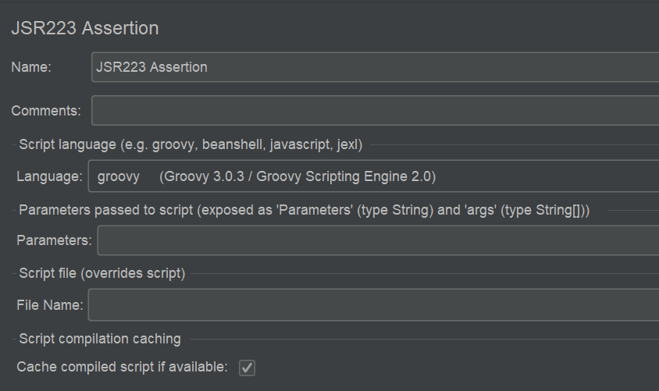Click the "Script language" section header
The image size is (659, 391).
[191, 144]
